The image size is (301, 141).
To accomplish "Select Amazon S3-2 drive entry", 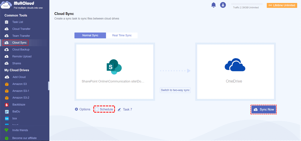I will point(21,98).
